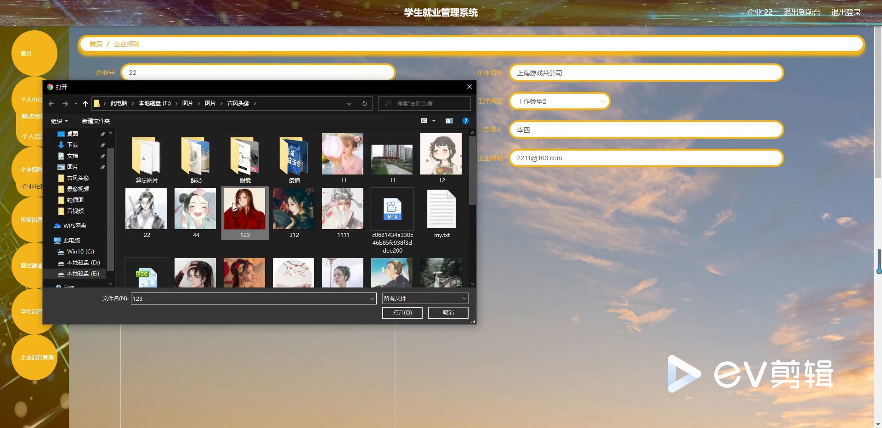
Task: Click 新建文件夹 in the toolbar
Action: click(96, 121)
